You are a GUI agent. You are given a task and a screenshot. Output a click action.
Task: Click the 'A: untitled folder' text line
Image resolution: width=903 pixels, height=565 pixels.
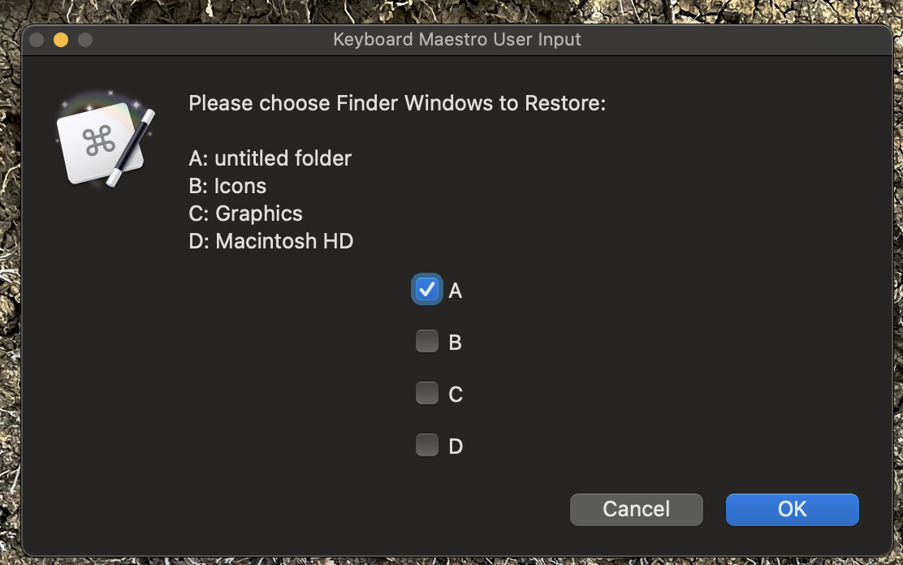[x=270, y=158]
